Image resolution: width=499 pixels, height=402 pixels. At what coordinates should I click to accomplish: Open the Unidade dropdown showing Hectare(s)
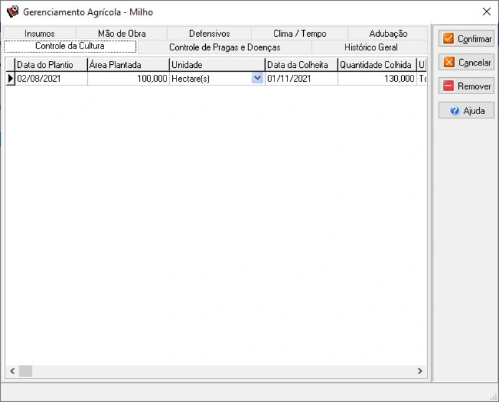pyautogui.click(x=258, y=78)
